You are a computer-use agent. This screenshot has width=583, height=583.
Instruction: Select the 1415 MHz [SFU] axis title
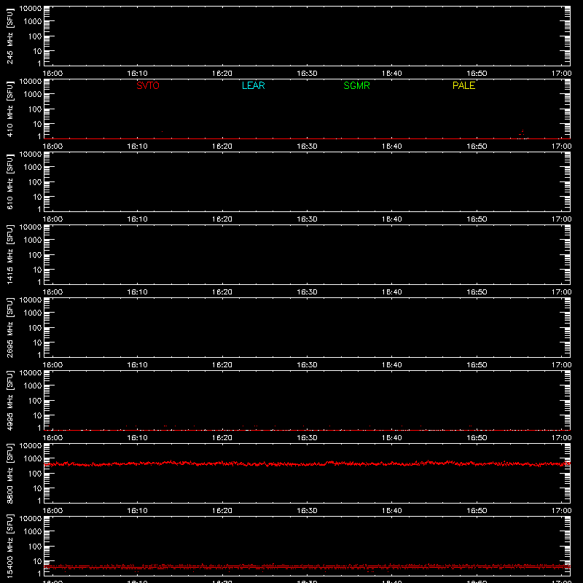[10, 254]
